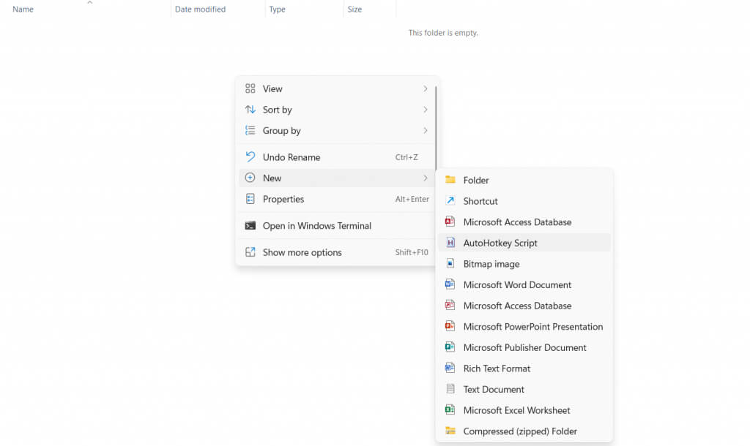This screenshot has height=446, width=750.
Task: Click the yellow Folder icon in the New submenu
Action: pos(450,180)
